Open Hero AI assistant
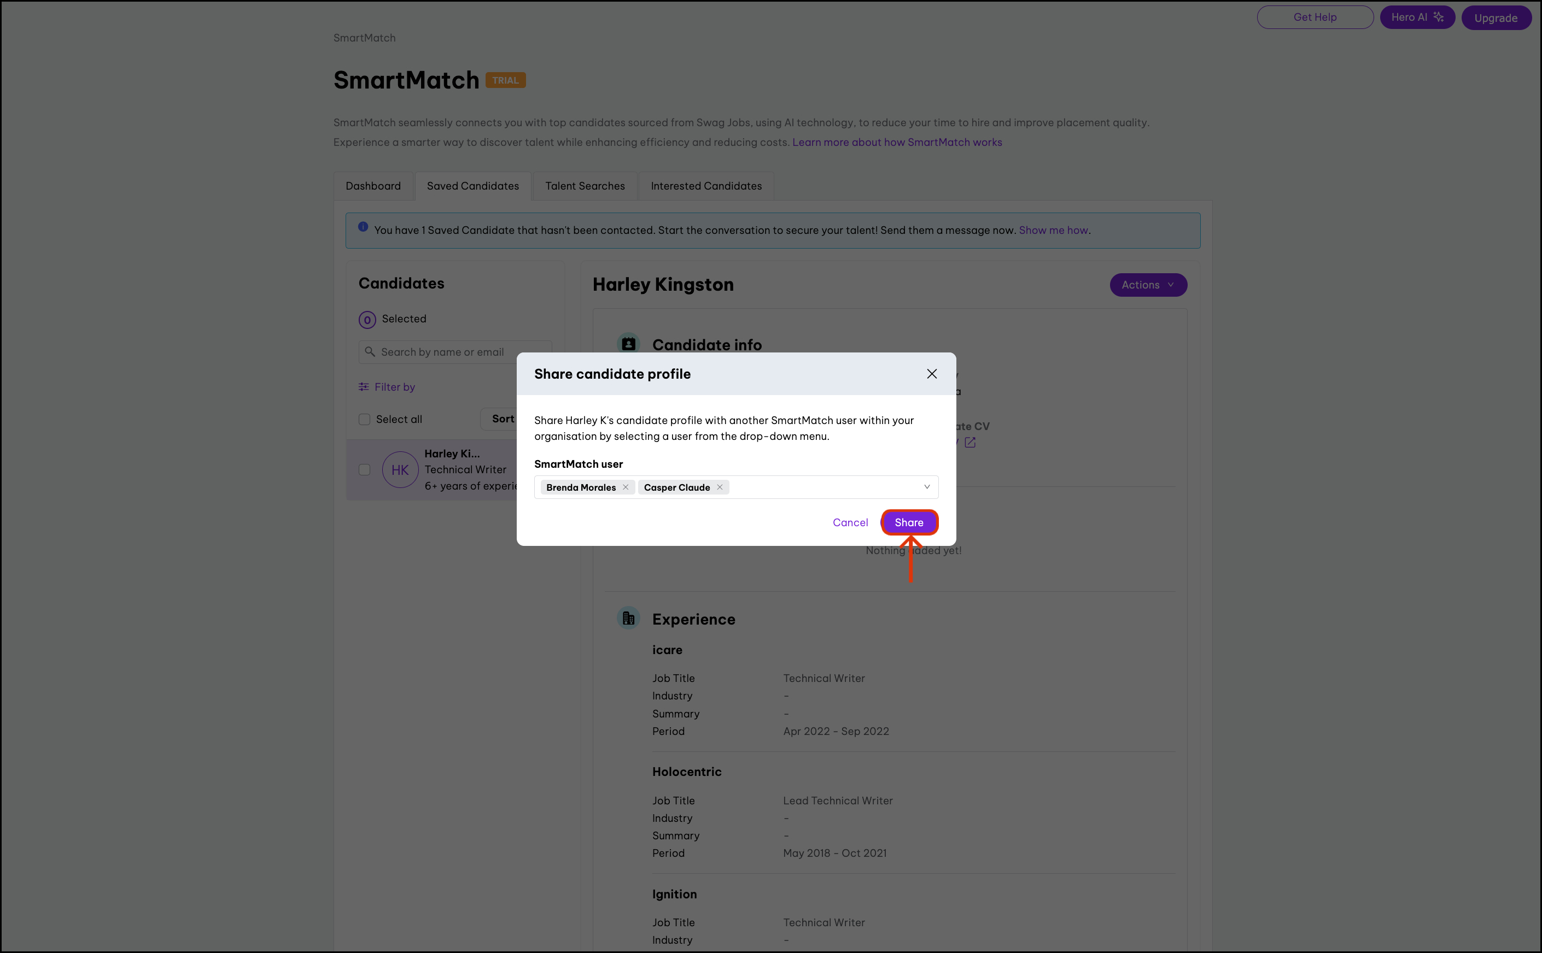 pyautogui.click(x=1416, y=17)
